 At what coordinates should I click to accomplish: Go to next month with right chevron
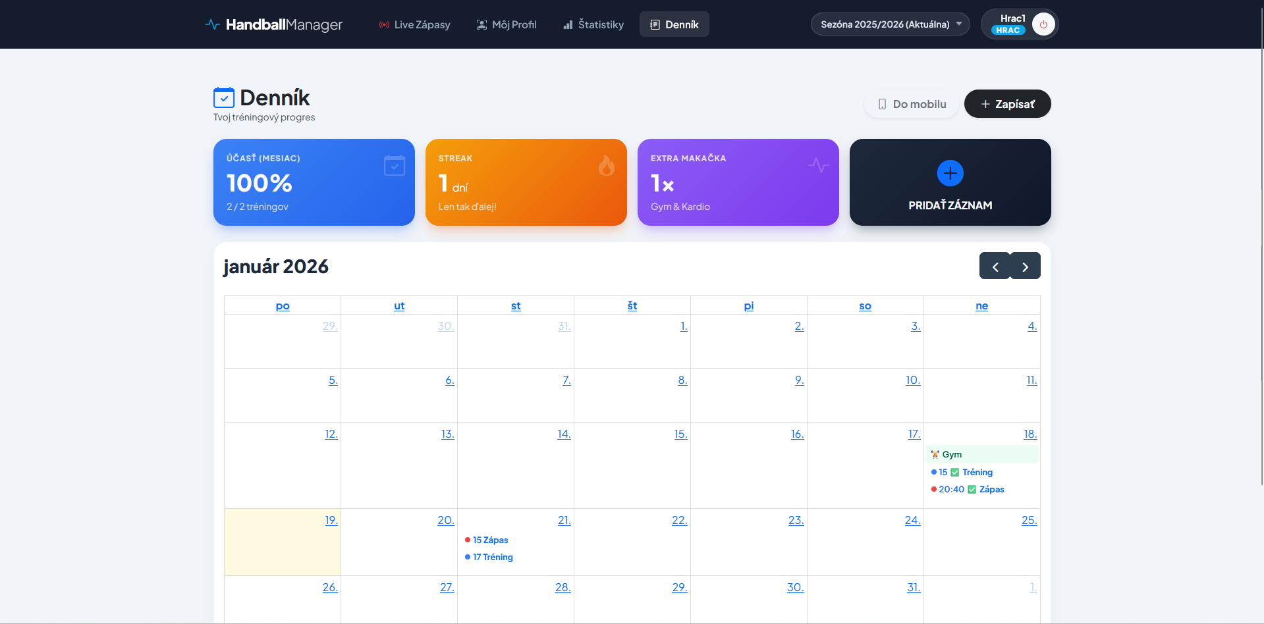[x=1025, y=267]
